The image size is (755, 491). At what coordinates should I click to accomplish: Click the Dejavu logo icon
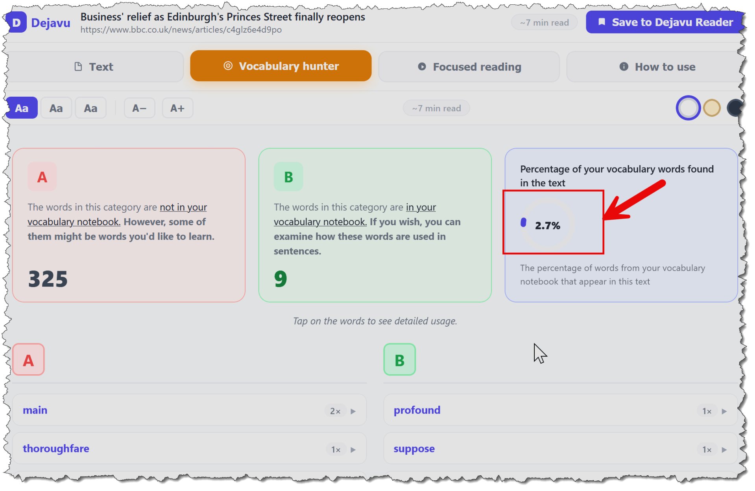coord(17,22)
